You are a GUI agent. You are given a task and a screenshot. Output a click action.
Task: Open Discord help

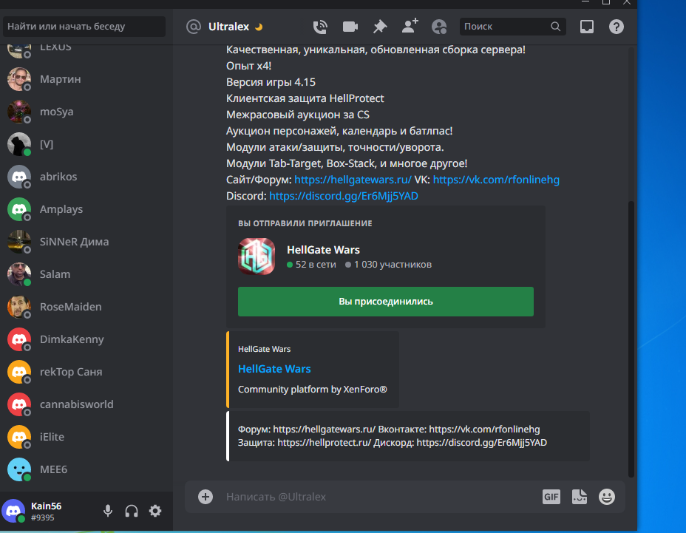coord(617,27)
